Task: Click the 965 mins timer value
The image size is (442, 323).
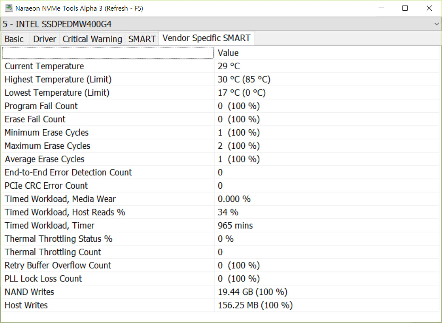Action: click(235, 226)
